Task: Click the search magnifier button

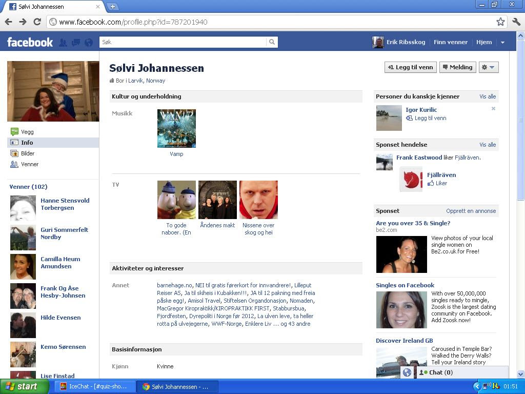Action: [x=272, y=42]
